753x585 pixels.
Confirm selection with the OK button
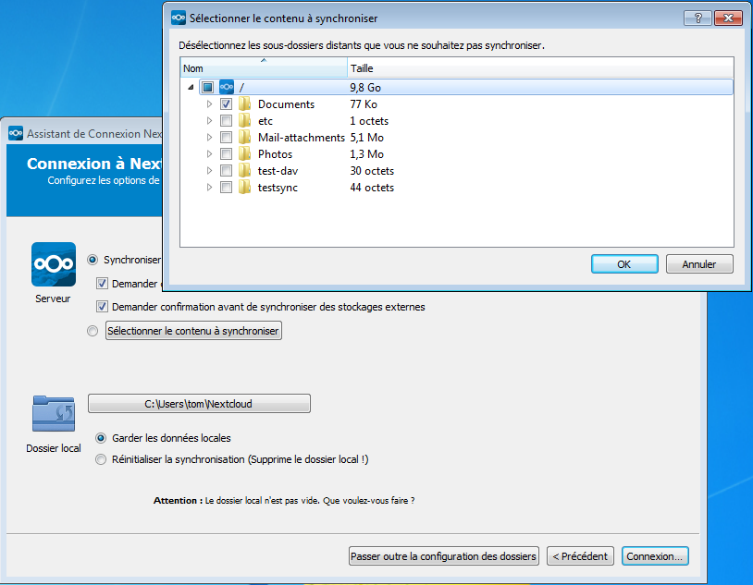click(x=623, y=263)
